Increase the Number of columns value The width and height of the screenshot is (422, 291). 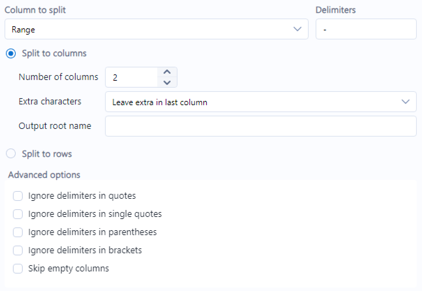click(167, 72)
